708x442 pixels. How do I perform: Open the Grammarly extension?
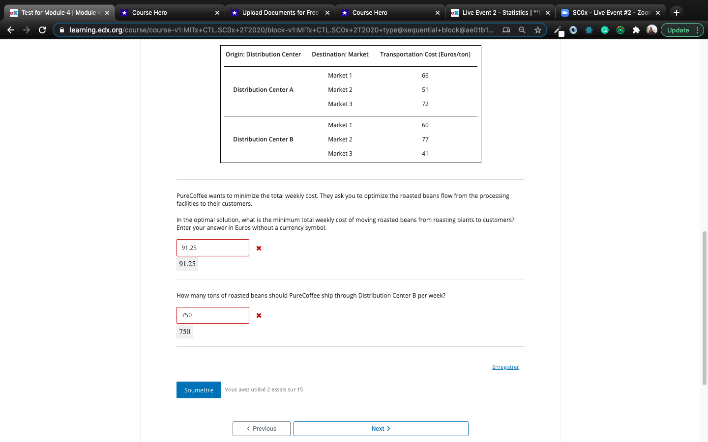coord(604,29)
